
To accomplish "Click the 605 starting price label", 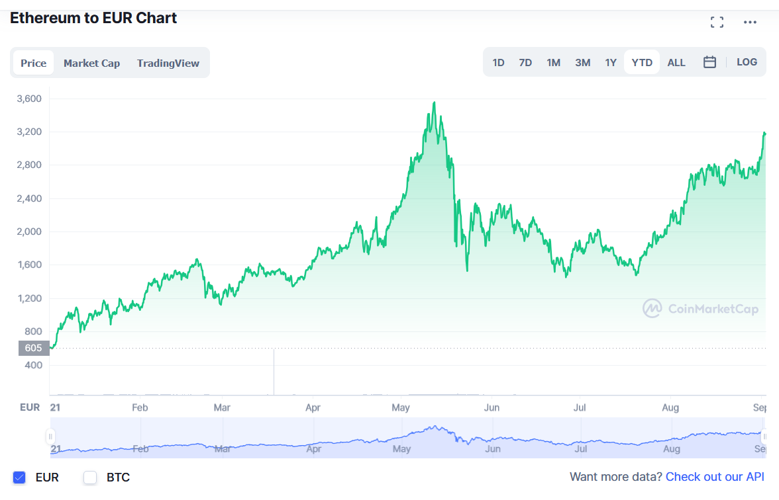I will click(x=34, y=348).
